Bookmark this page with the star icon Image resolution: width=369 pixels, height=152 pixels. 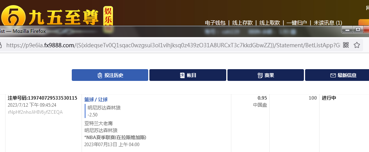(x=357, y=45)
